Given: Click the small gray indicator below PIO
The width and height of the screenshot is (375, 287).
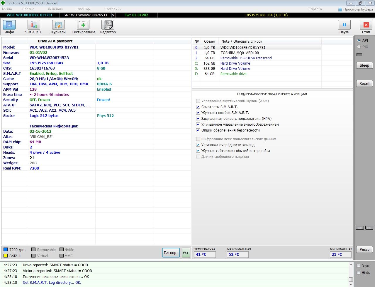Looking at the screenshot, I should coord(359,55).
